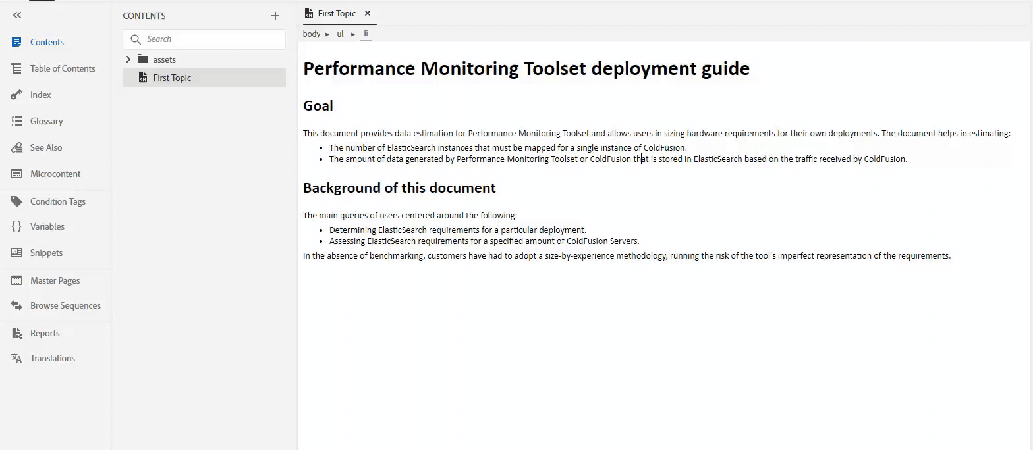The width and height of the screenshot is (1033, 450).
Task: Open the Variables panel label
Action: (x=47, y=226)
